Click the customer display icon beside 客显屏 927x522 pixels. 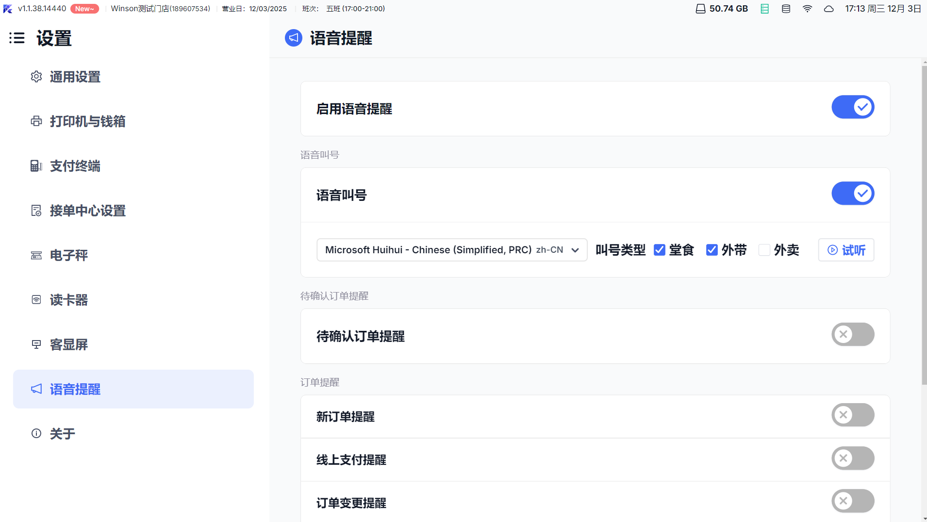[x=36, y=344]
